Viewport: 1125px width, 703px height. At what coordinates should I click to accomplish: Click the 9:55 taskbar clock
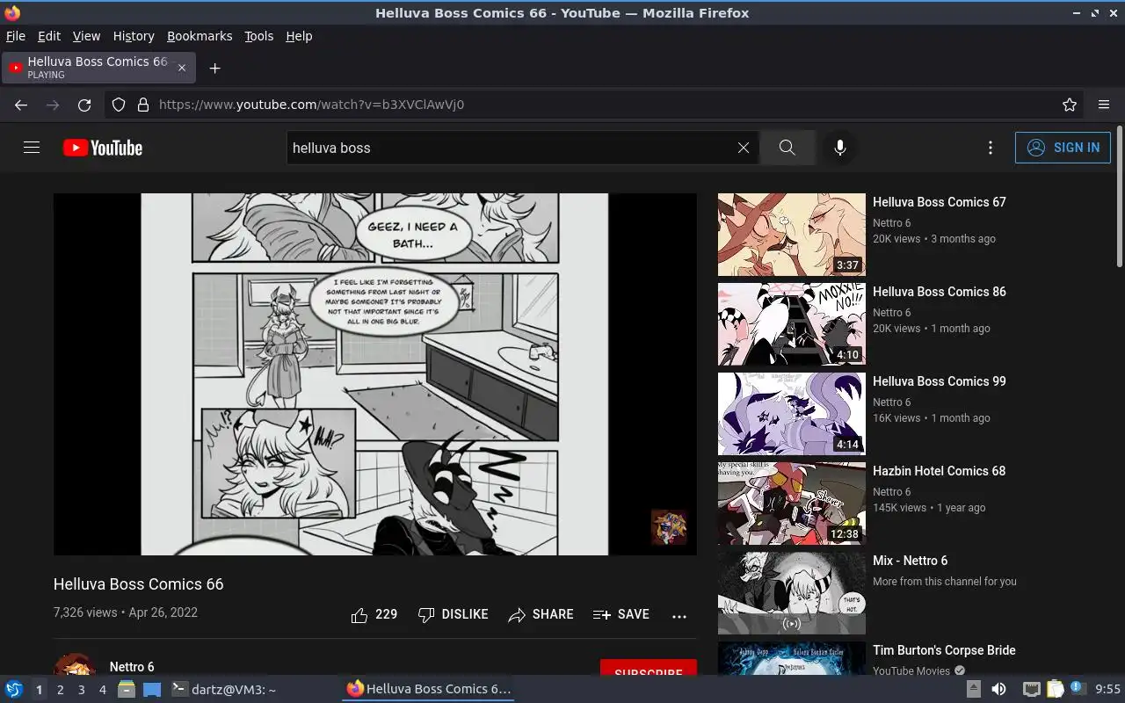tap(1107, 690)
